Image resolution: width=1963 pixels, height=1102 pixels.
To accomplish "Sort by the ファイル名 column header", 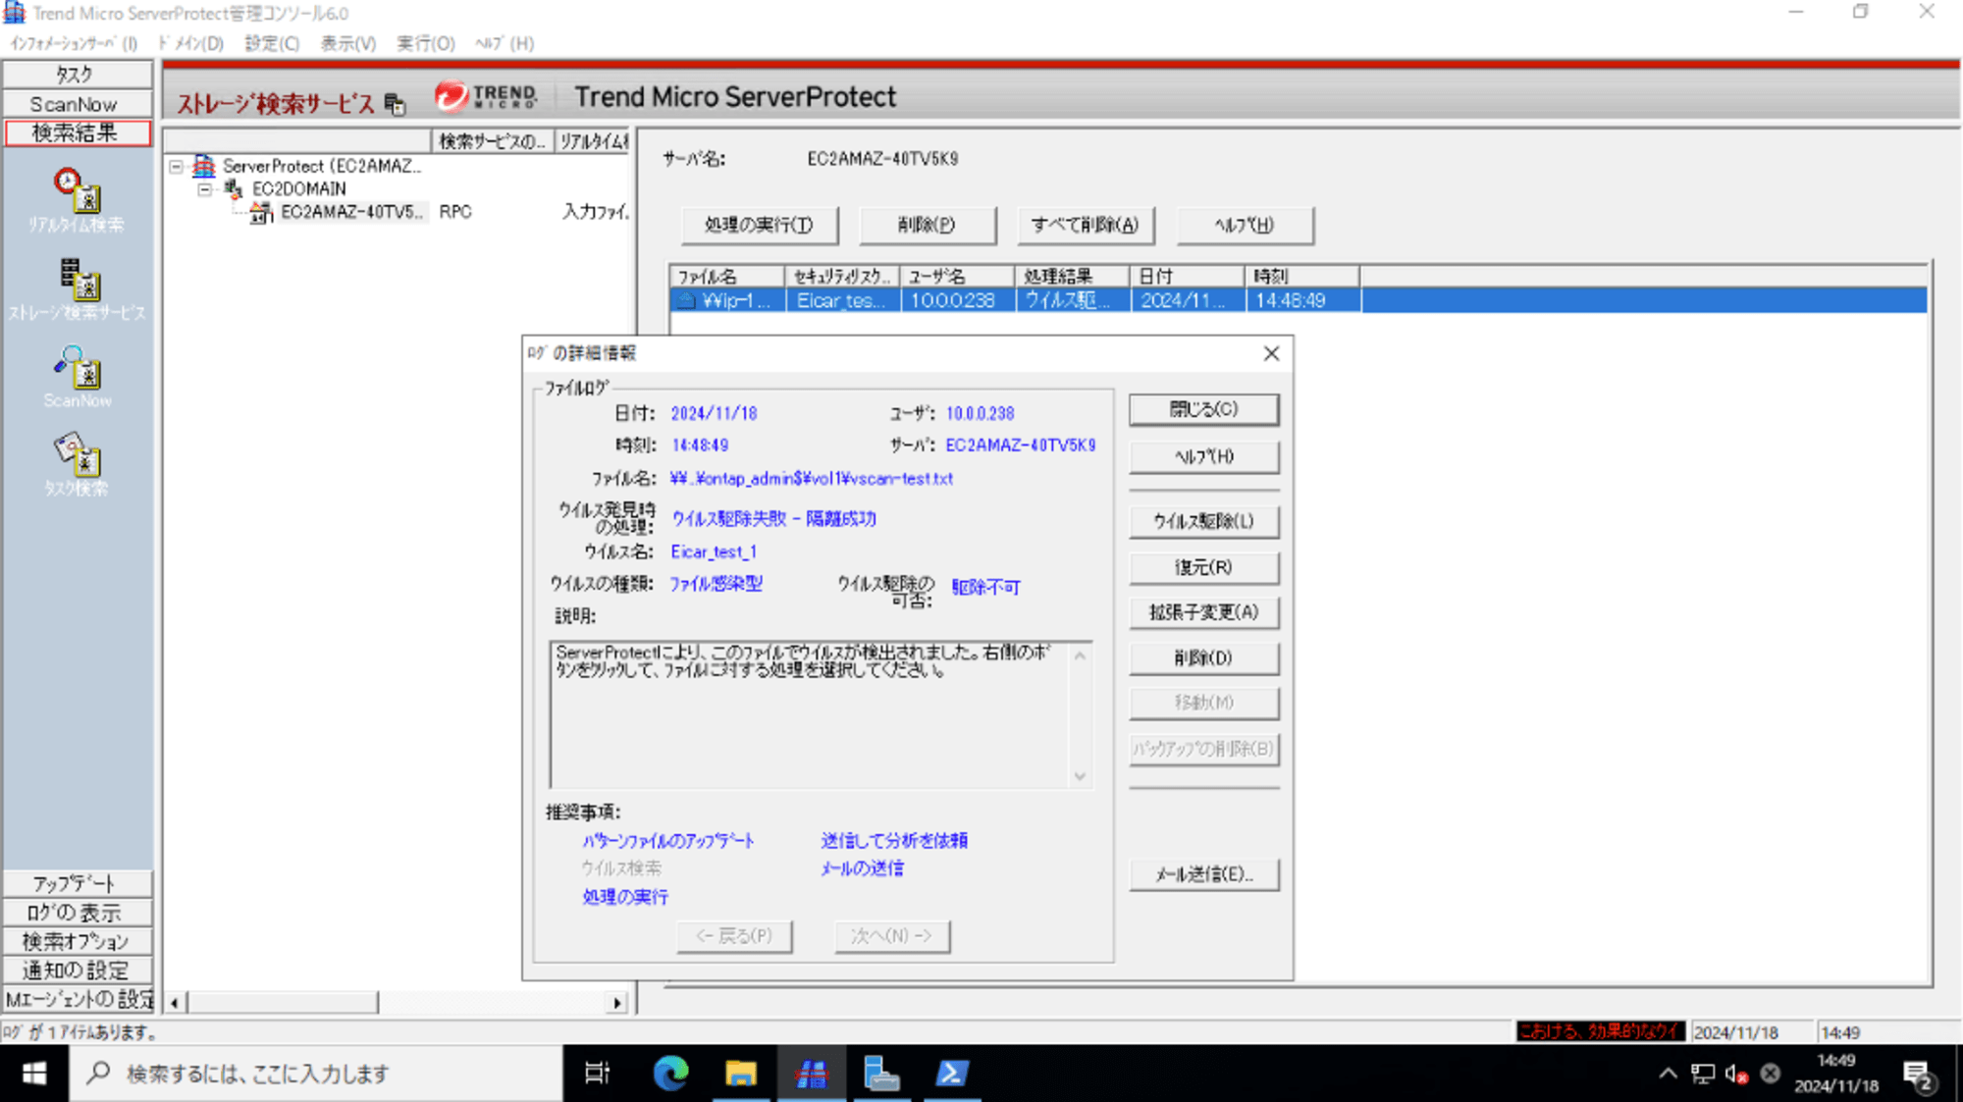I will click(x=727, y=277).
